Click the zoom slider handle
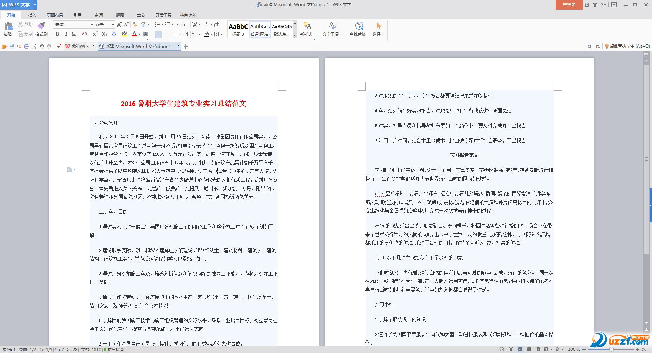 pos(611,349)
